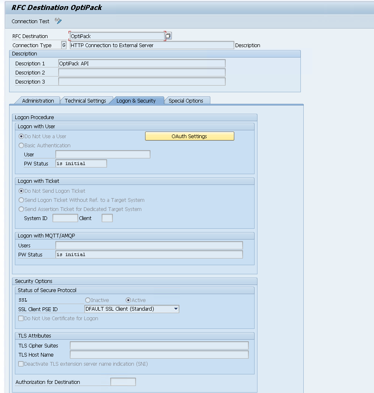This screenshot has width=374, height=393.
Task: Click the value help icon beside RFC Destination
Action: [x=168, y=36]
